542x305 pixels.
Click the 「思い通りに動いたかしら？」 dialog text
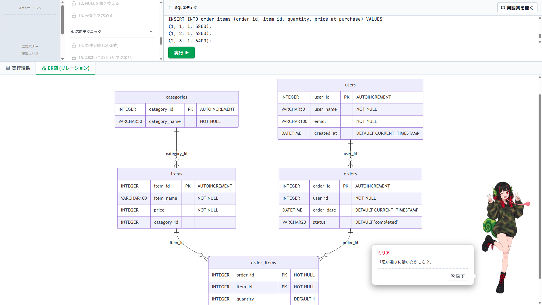tap(405, 262)
